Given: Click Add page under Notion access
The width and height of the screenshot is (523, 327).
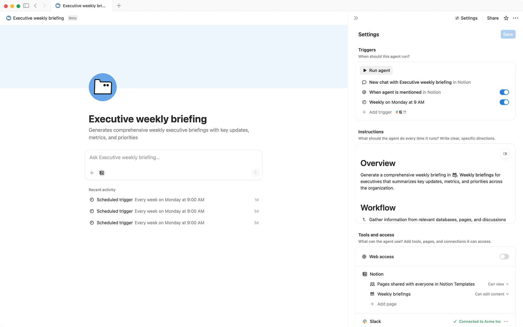Looking at the screenshot, I should click(383, 304).
